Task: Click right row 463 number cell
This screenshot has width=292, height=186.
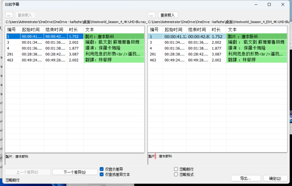Action: pos(155,60)
